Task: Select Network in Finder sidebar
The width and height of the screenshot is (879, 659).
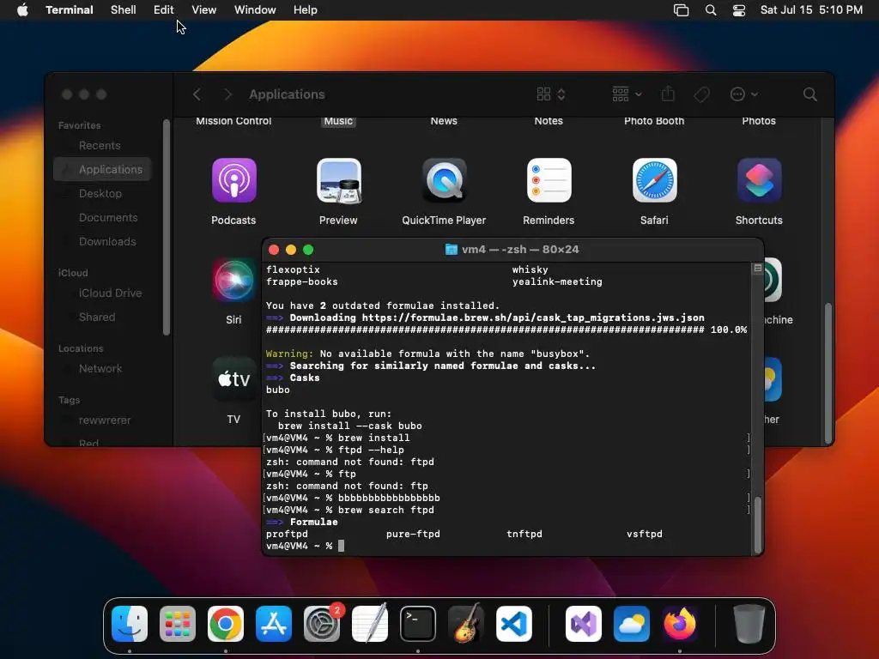Action: 102,369
